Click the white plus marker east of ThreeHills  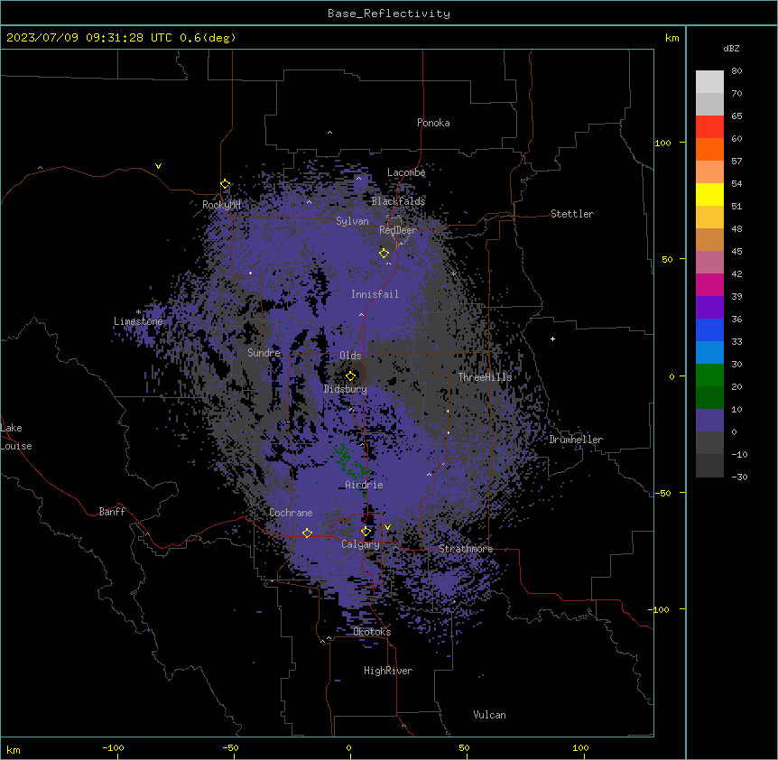coord(552,338)
